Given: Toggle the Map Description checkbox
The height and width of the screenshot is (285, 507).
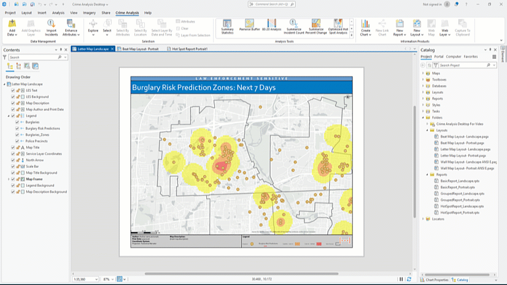Looking at the screenshot, I should pos(13,104).
